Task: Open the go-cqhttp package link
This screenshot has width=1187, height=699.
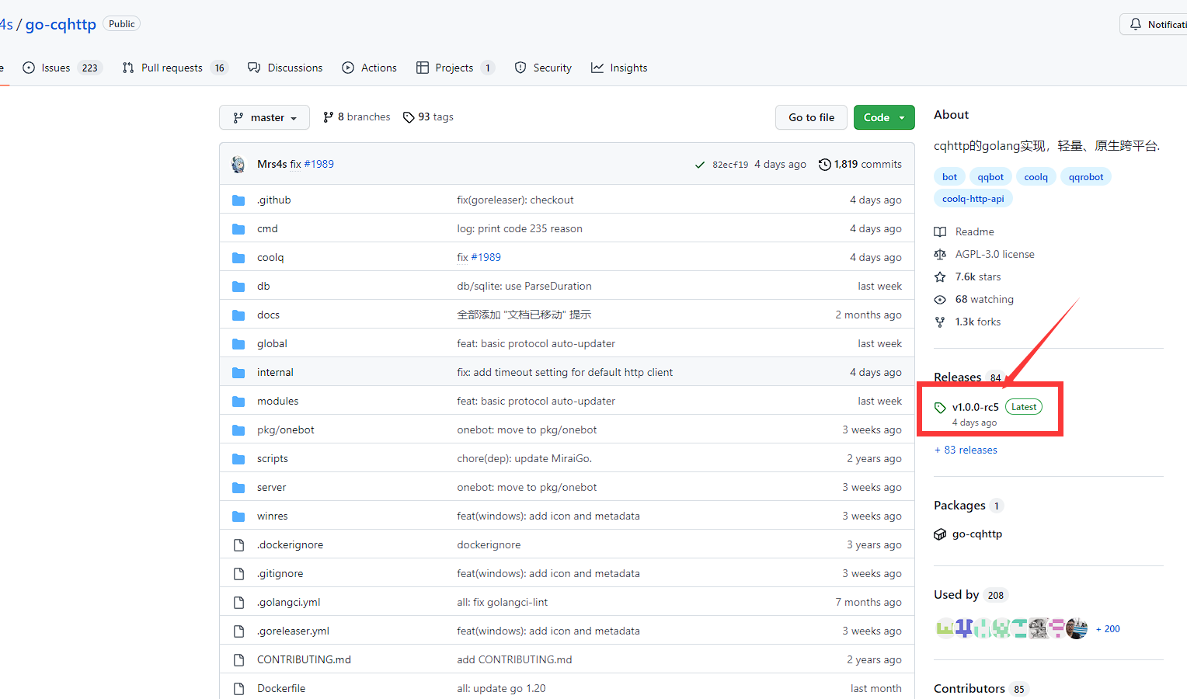Action: (968, 534)
